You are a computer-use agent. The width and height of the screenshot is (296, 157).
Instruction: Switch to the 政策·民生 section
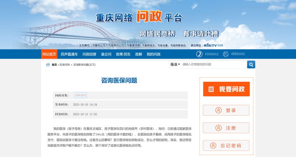click(x=123, y=54)
